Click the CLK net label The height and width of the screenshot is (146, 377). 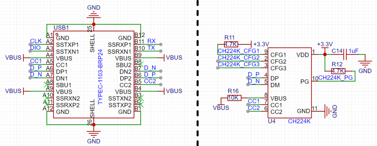(36, 40)
